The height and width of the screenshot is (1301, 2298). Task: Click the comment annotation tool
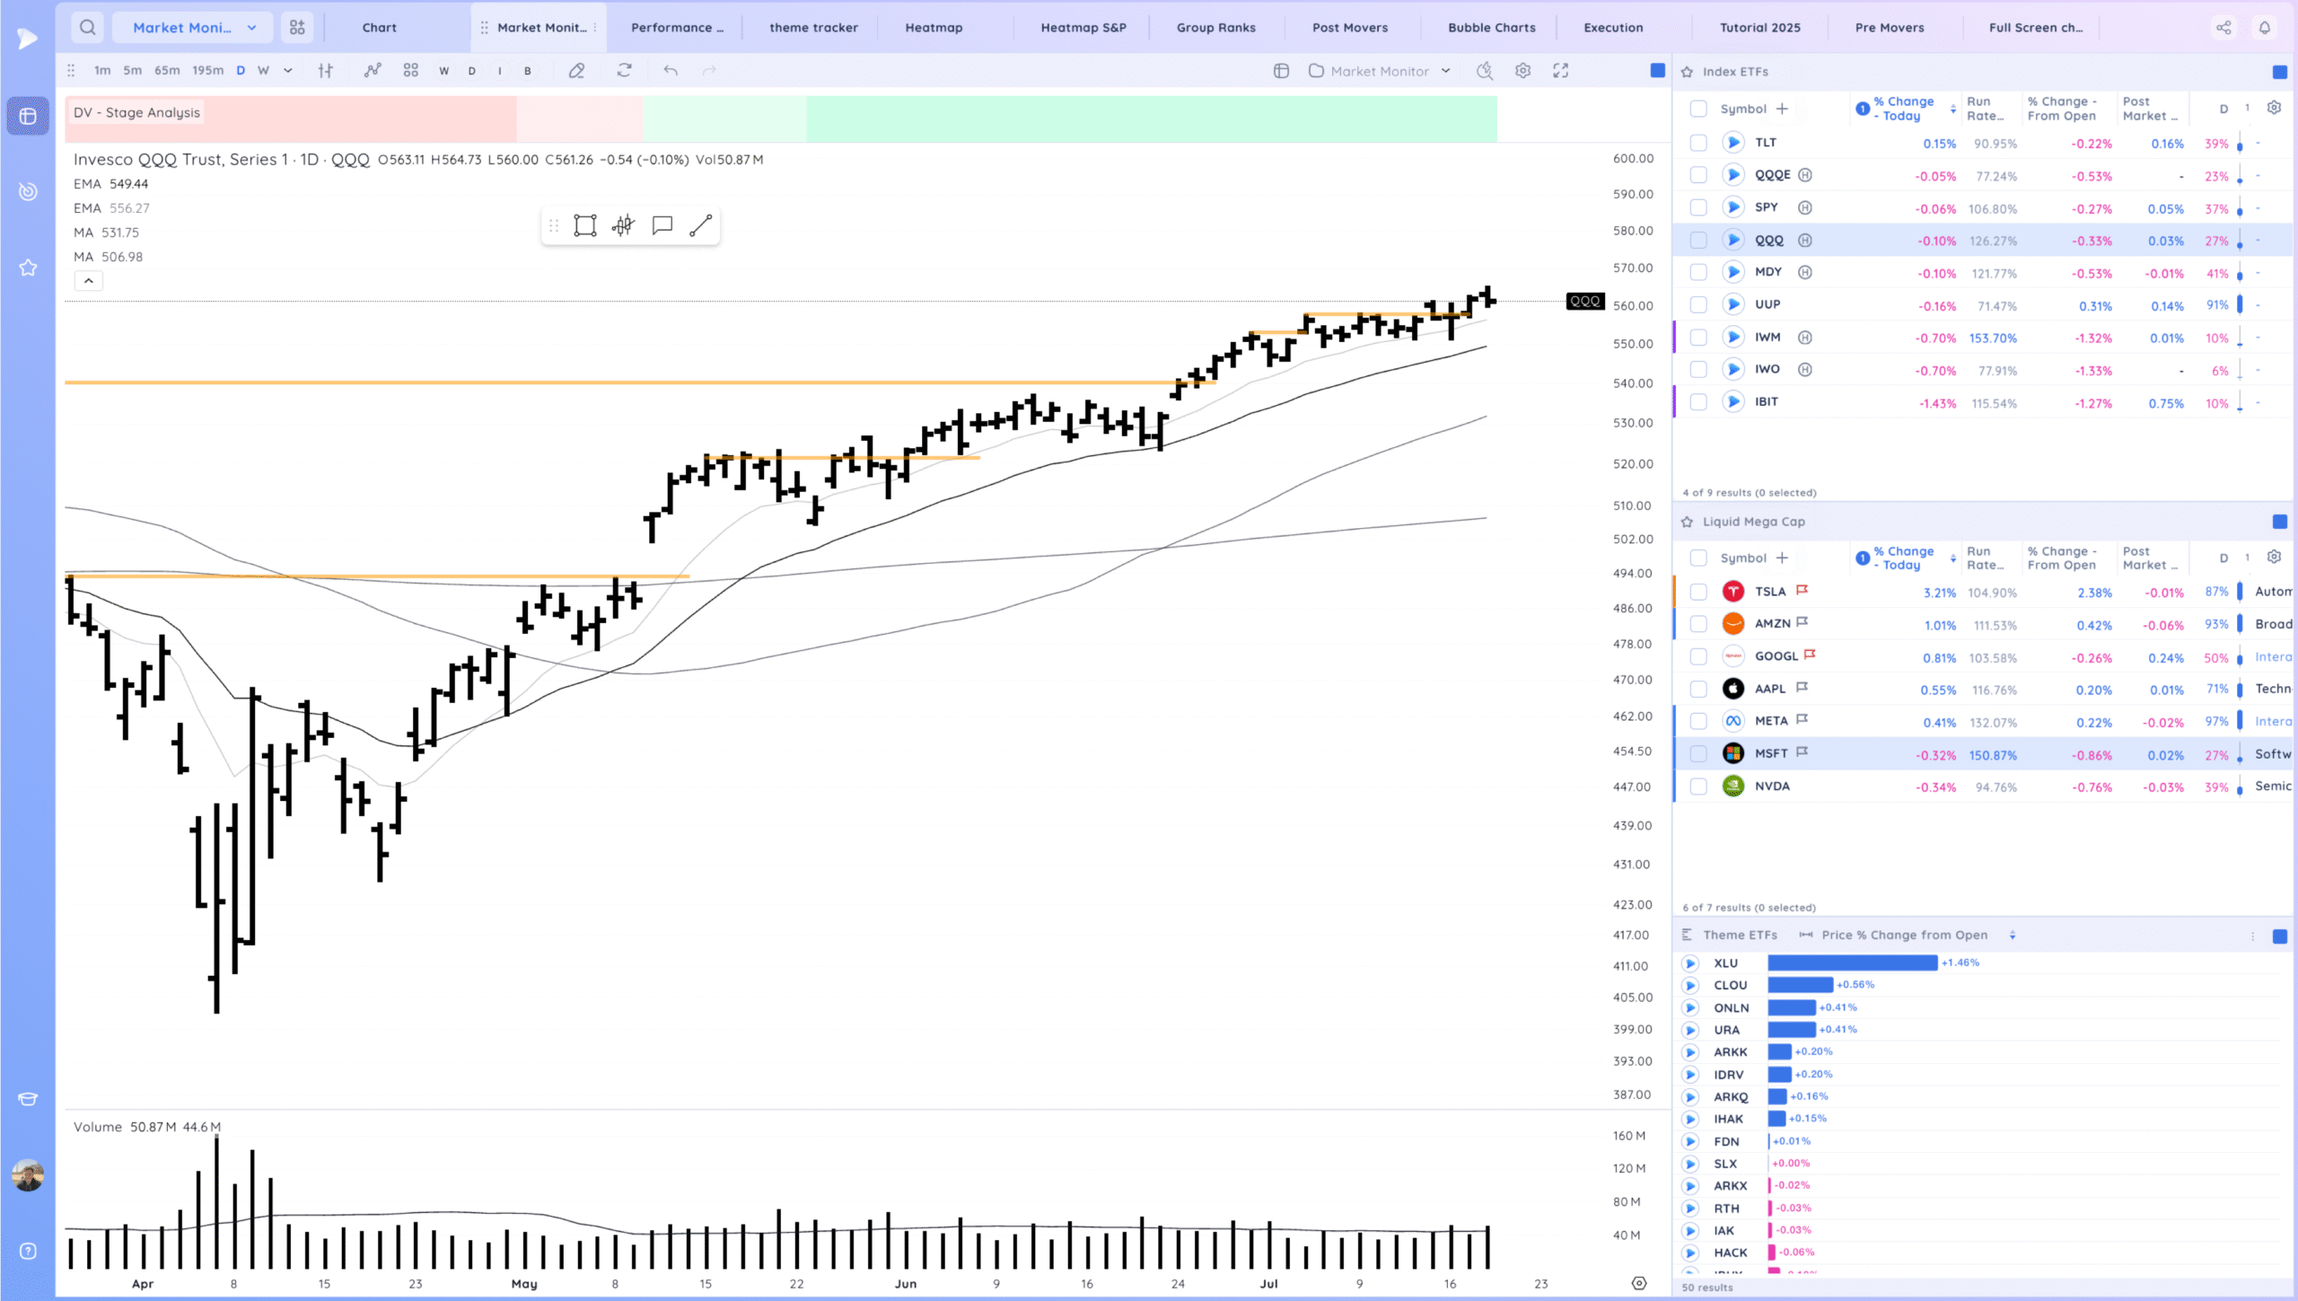[662, 225]
